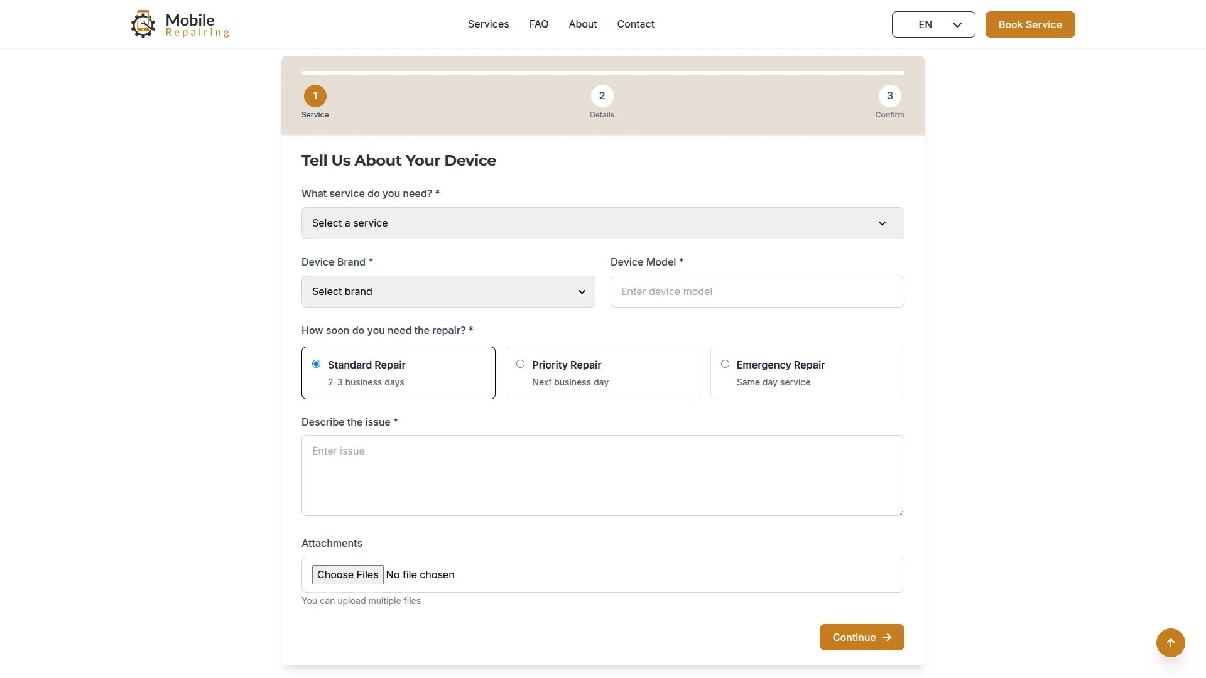Click the step 3 Confirm circle icon

click(889, 95)
